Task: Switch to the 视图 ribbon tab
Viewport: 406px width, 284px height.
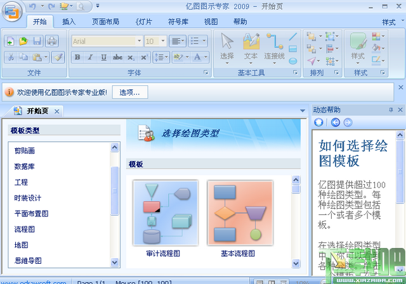Action: coord(211,22)
